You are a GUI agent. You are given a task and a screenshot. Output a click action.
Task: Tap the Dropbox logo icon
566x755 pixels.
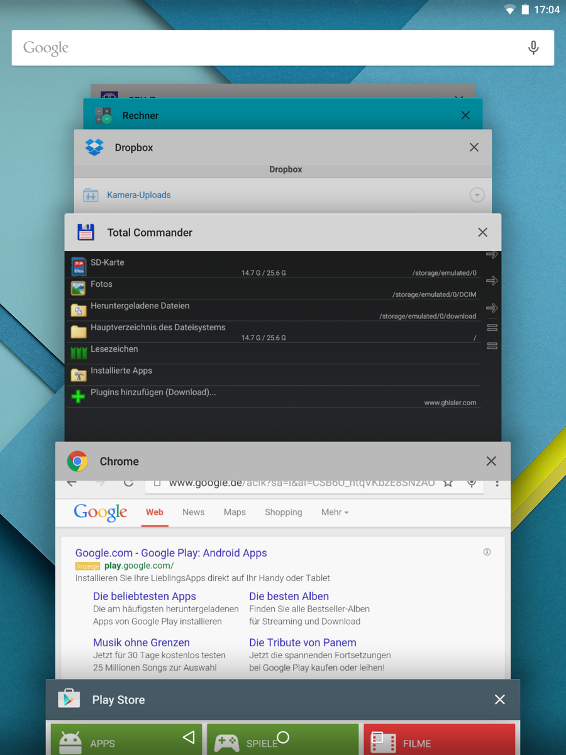(x=94, y=147)
